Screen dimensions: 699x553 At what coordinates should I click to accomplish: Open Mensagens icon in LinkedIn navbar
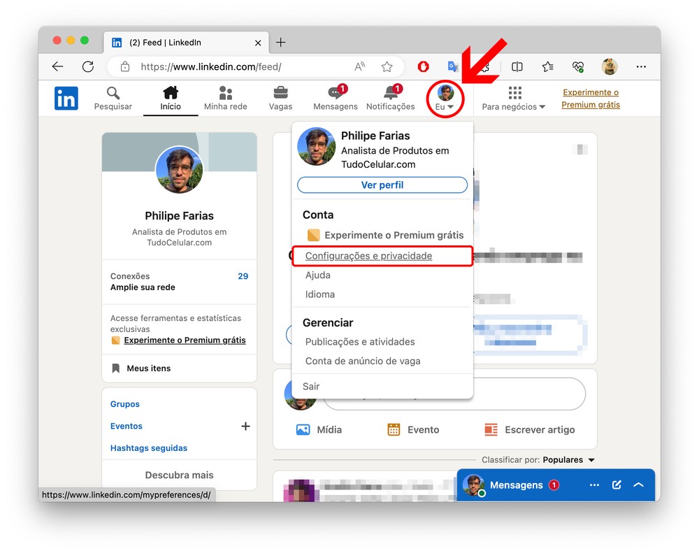tap(334, 94)
